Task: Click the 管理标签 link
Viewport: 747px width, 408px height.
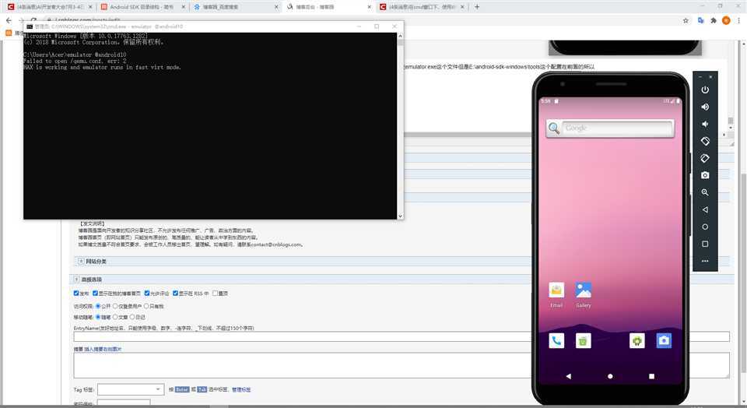Action: [241, 389]
